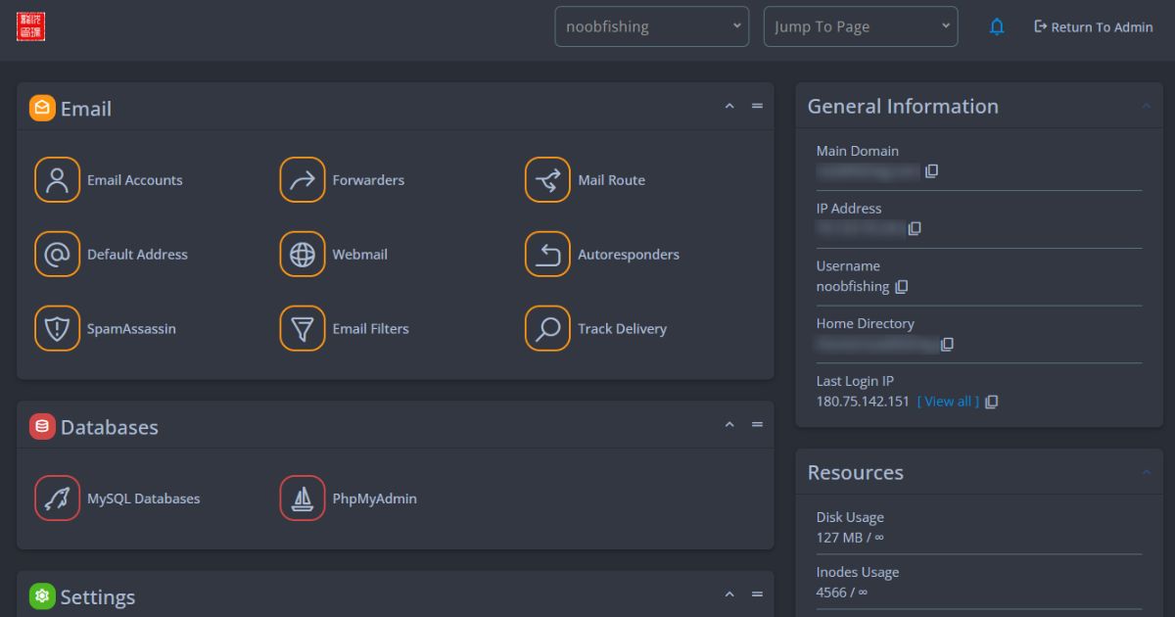Collapse the Databases section

[729, 425]
